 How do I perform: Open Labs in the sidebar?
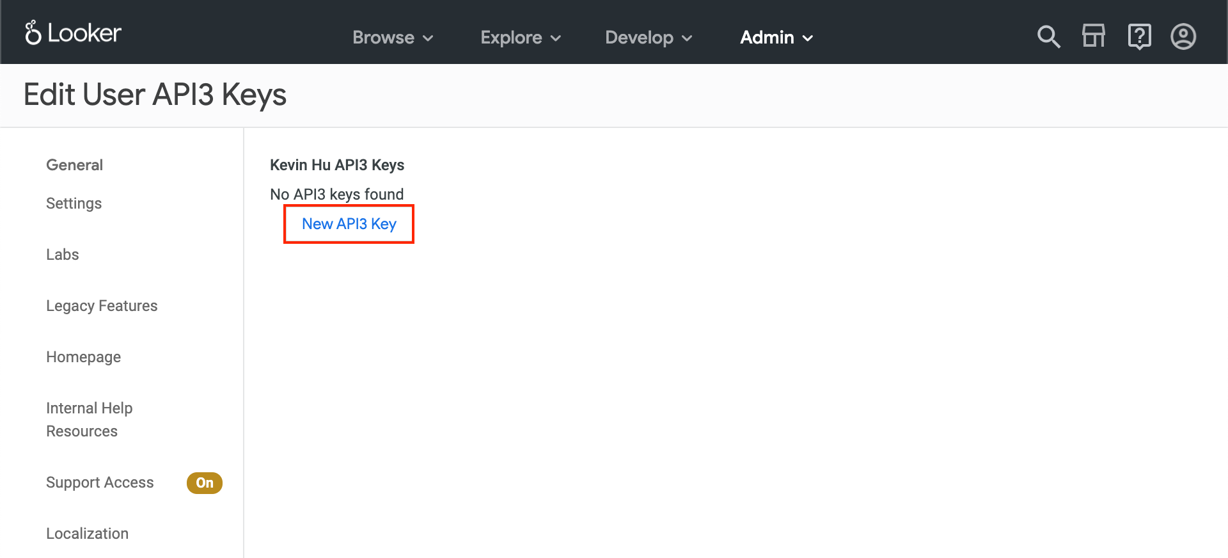[x=63, y=255]
